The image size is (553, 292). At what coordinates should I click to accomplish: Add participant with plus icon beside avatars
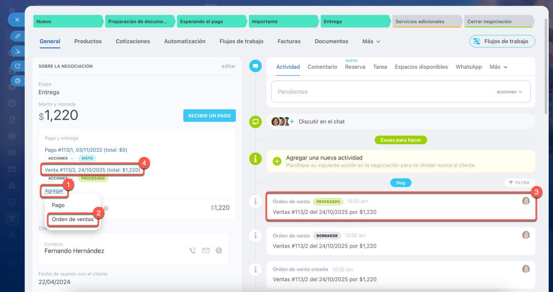pyautogui.click(x=292, y=122)
